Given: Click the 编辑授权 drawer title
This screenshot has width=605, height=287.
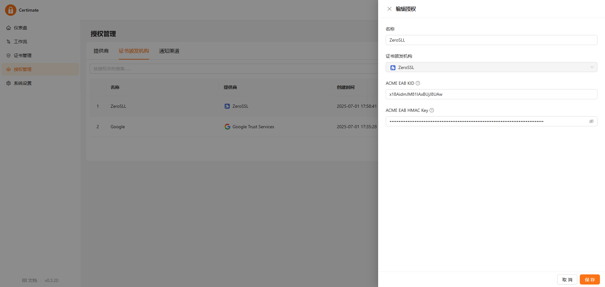Looking at the screenshot, I should coord(406,9).
